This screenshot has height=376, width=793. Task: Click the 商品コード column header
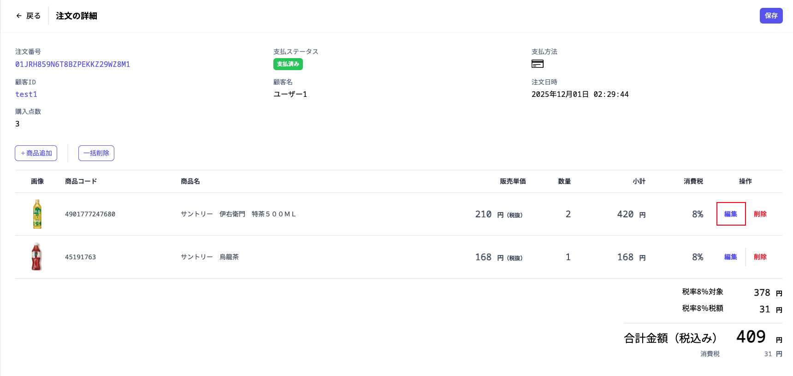pos(81,181)
